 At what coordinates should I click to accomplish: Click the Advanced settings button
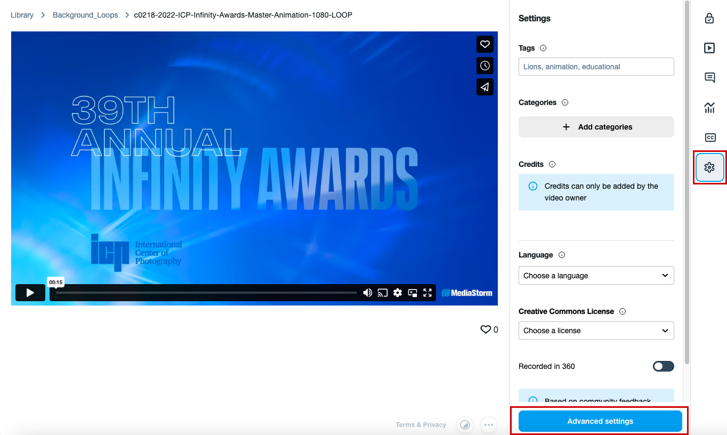click(600, 421)
